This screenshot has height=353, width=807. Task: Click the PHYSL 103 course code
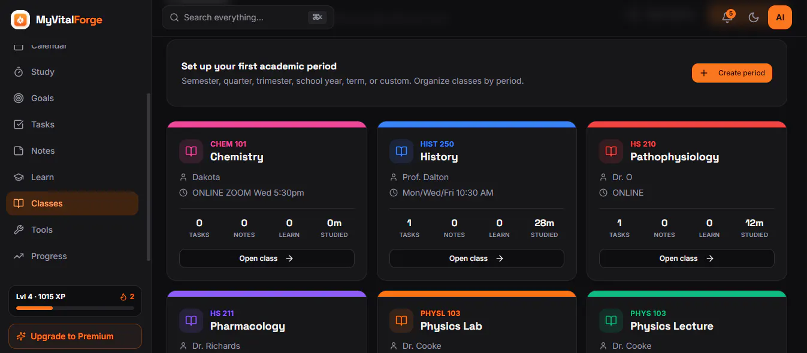[440, 314]
